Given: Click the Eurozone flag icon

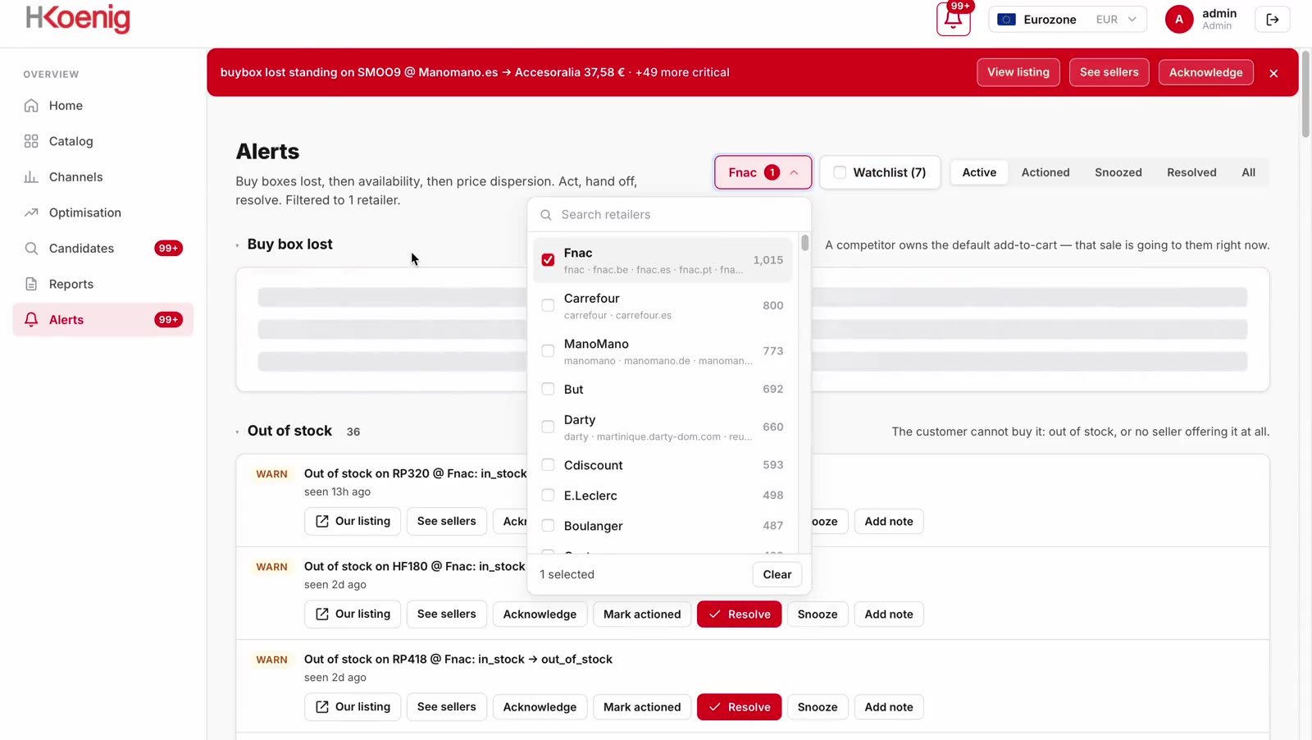Looking at the screenshot, I should pos(1007,20).
